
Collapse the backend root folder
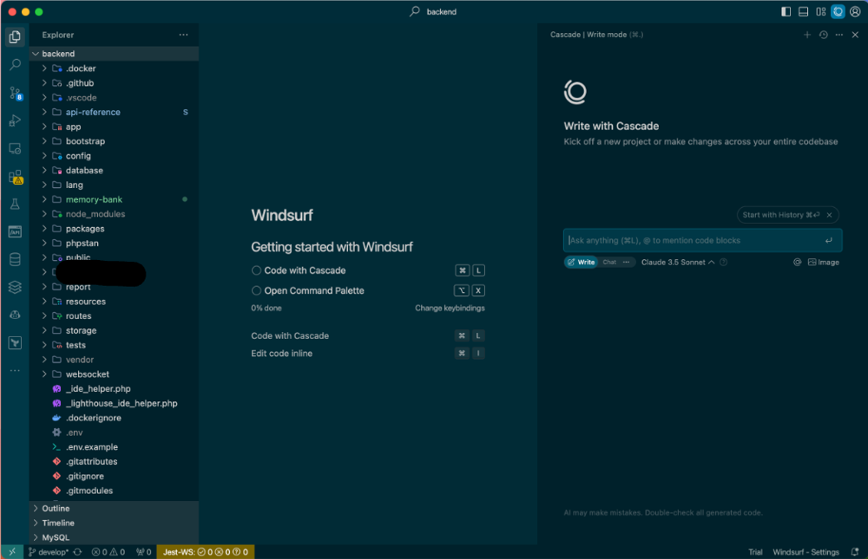tap(114, 54)
